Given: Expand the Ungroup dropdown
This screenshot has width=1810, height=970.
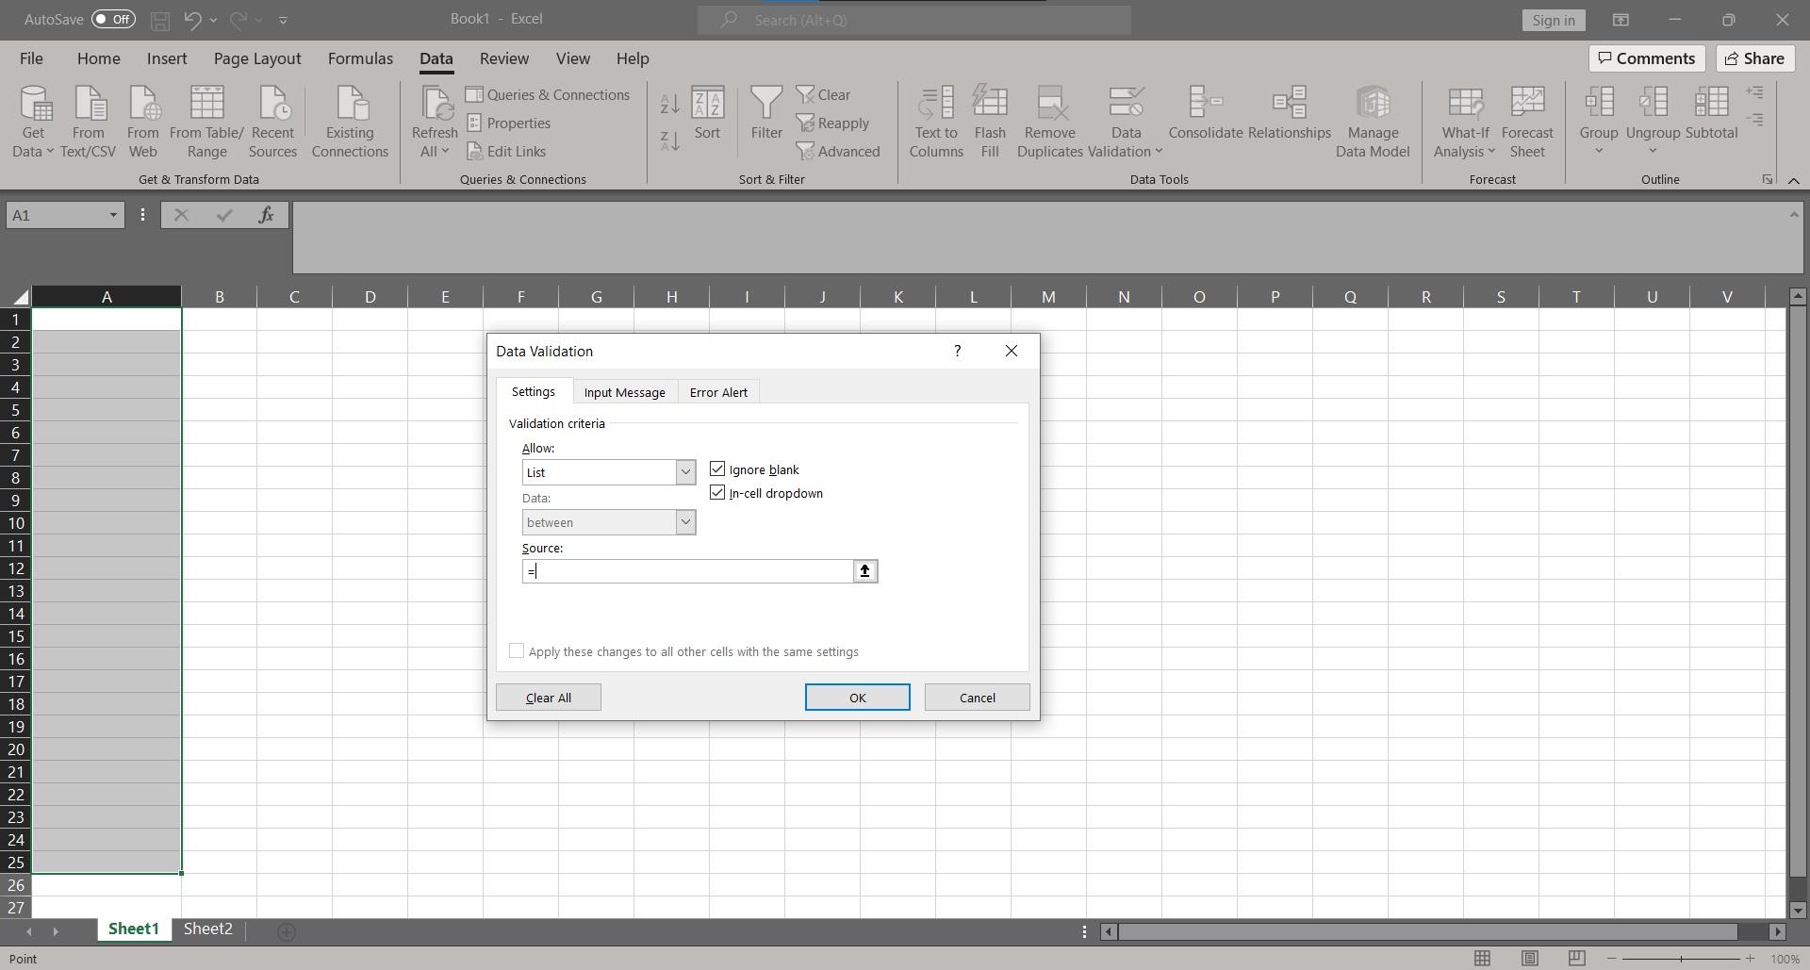Looking at the screenshot, I should tap(1653, 152).
